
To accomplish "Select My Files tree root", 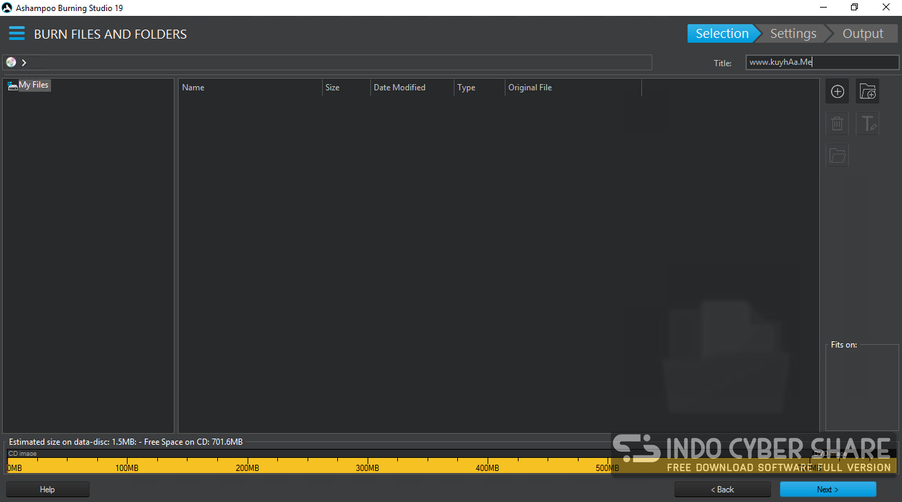I will pos(28,85).
